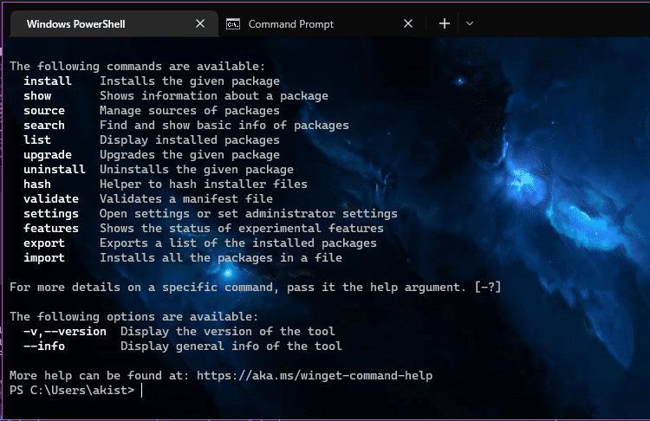Screen dimensions: 650x421
Task: Close the Windows PowerShell tab
Action: coord(200,24)
